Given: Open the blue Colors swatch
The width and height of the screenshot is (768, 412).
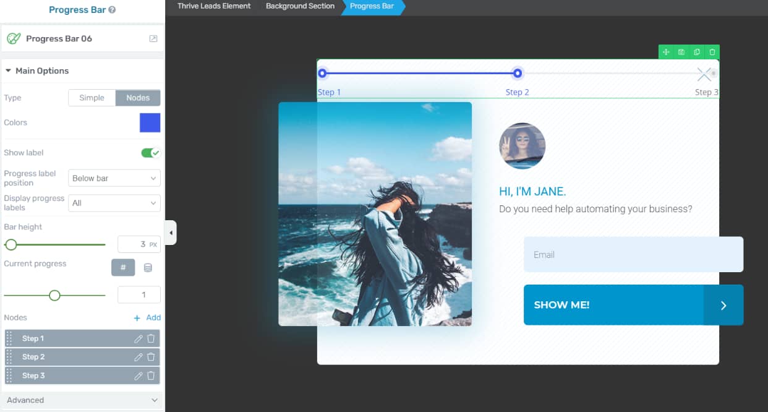Looking at the screenshot, I should click(150, 122).
